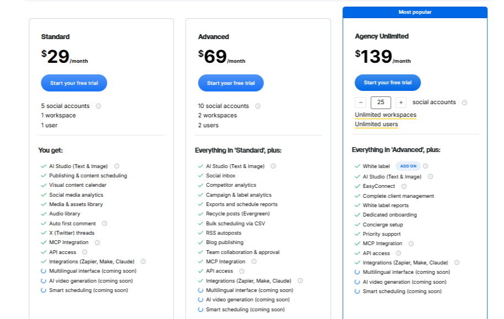The width and height of the screenshot is (504, 319).
Task: Click the social accounts quantity field showing 25
Action: pyautogui.click(x=380, y=102)
